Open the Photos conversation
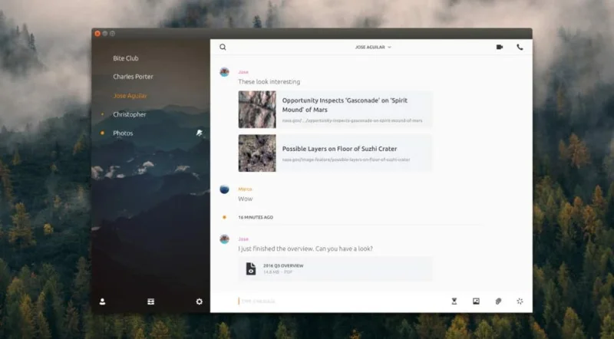This screenshot has height=339, width=614. click(123, 133)
